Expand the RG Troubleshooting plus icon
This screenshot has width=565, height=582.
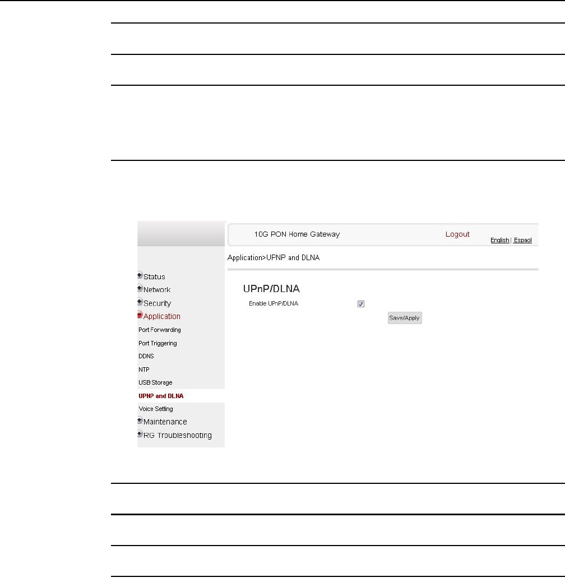(x=140, y=434)
